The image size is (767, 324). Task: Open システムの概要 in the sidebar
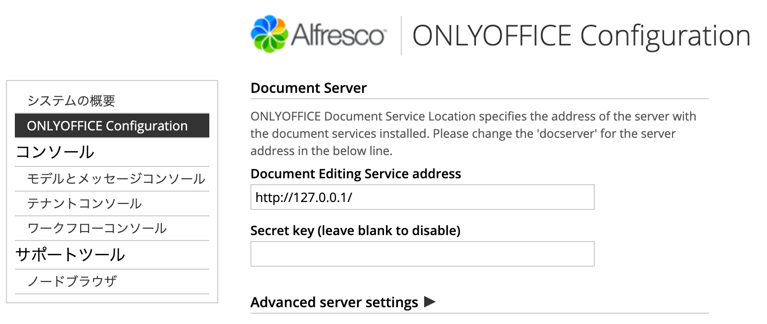coord(72,101)
